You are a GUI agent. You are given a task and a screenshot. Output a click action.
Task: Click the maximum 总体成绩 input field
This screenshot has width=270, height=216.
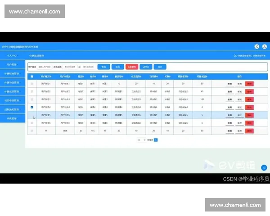(x=88, y=67)
